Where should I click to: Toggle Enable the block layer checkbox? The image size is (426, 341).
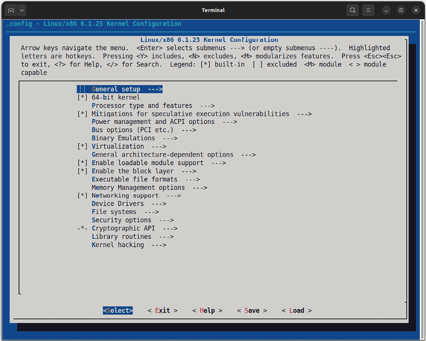click(82, 171)
